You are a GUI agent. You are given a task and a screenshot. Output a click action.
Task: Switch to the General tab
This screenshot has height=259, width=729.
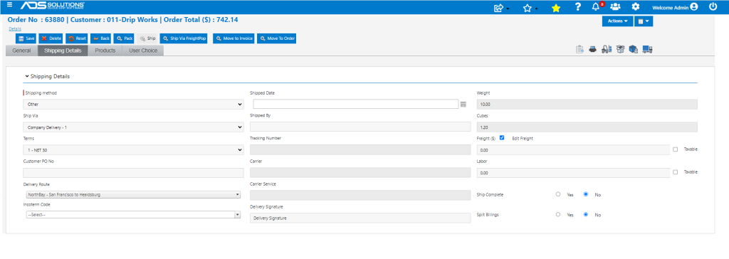22,51
